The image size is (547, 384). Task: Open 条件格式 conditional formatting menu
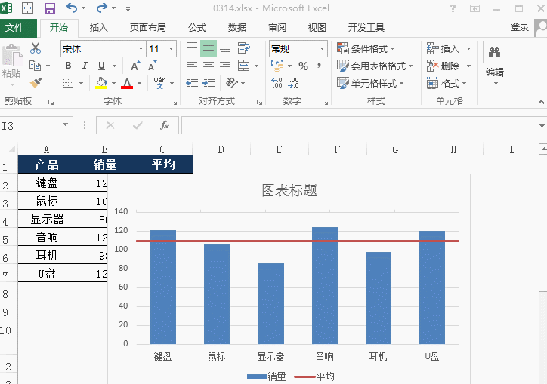pos(366,48)
